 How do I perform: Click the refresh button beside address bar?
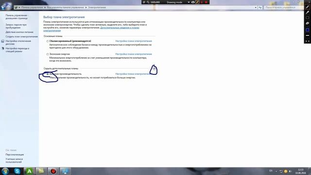click(260, 7)
